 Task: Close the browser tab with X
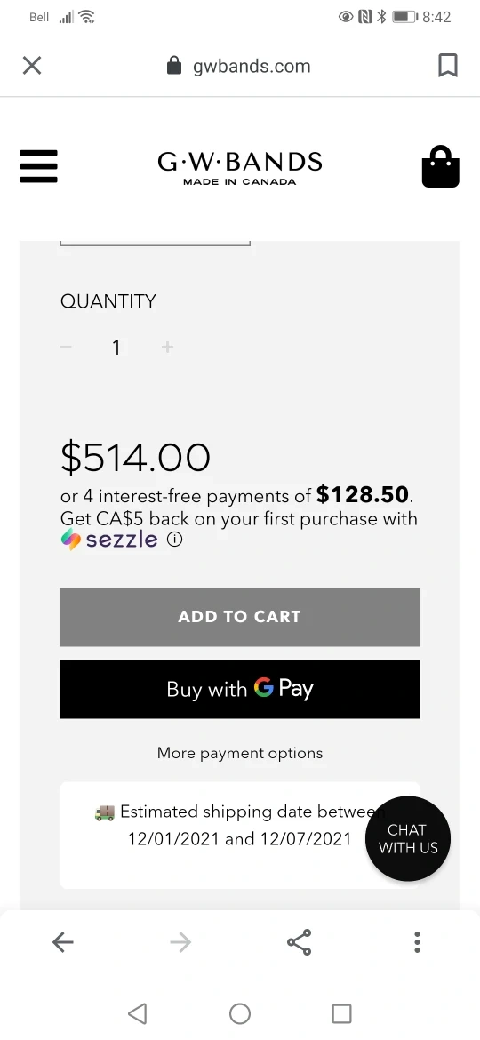point(32,66)
